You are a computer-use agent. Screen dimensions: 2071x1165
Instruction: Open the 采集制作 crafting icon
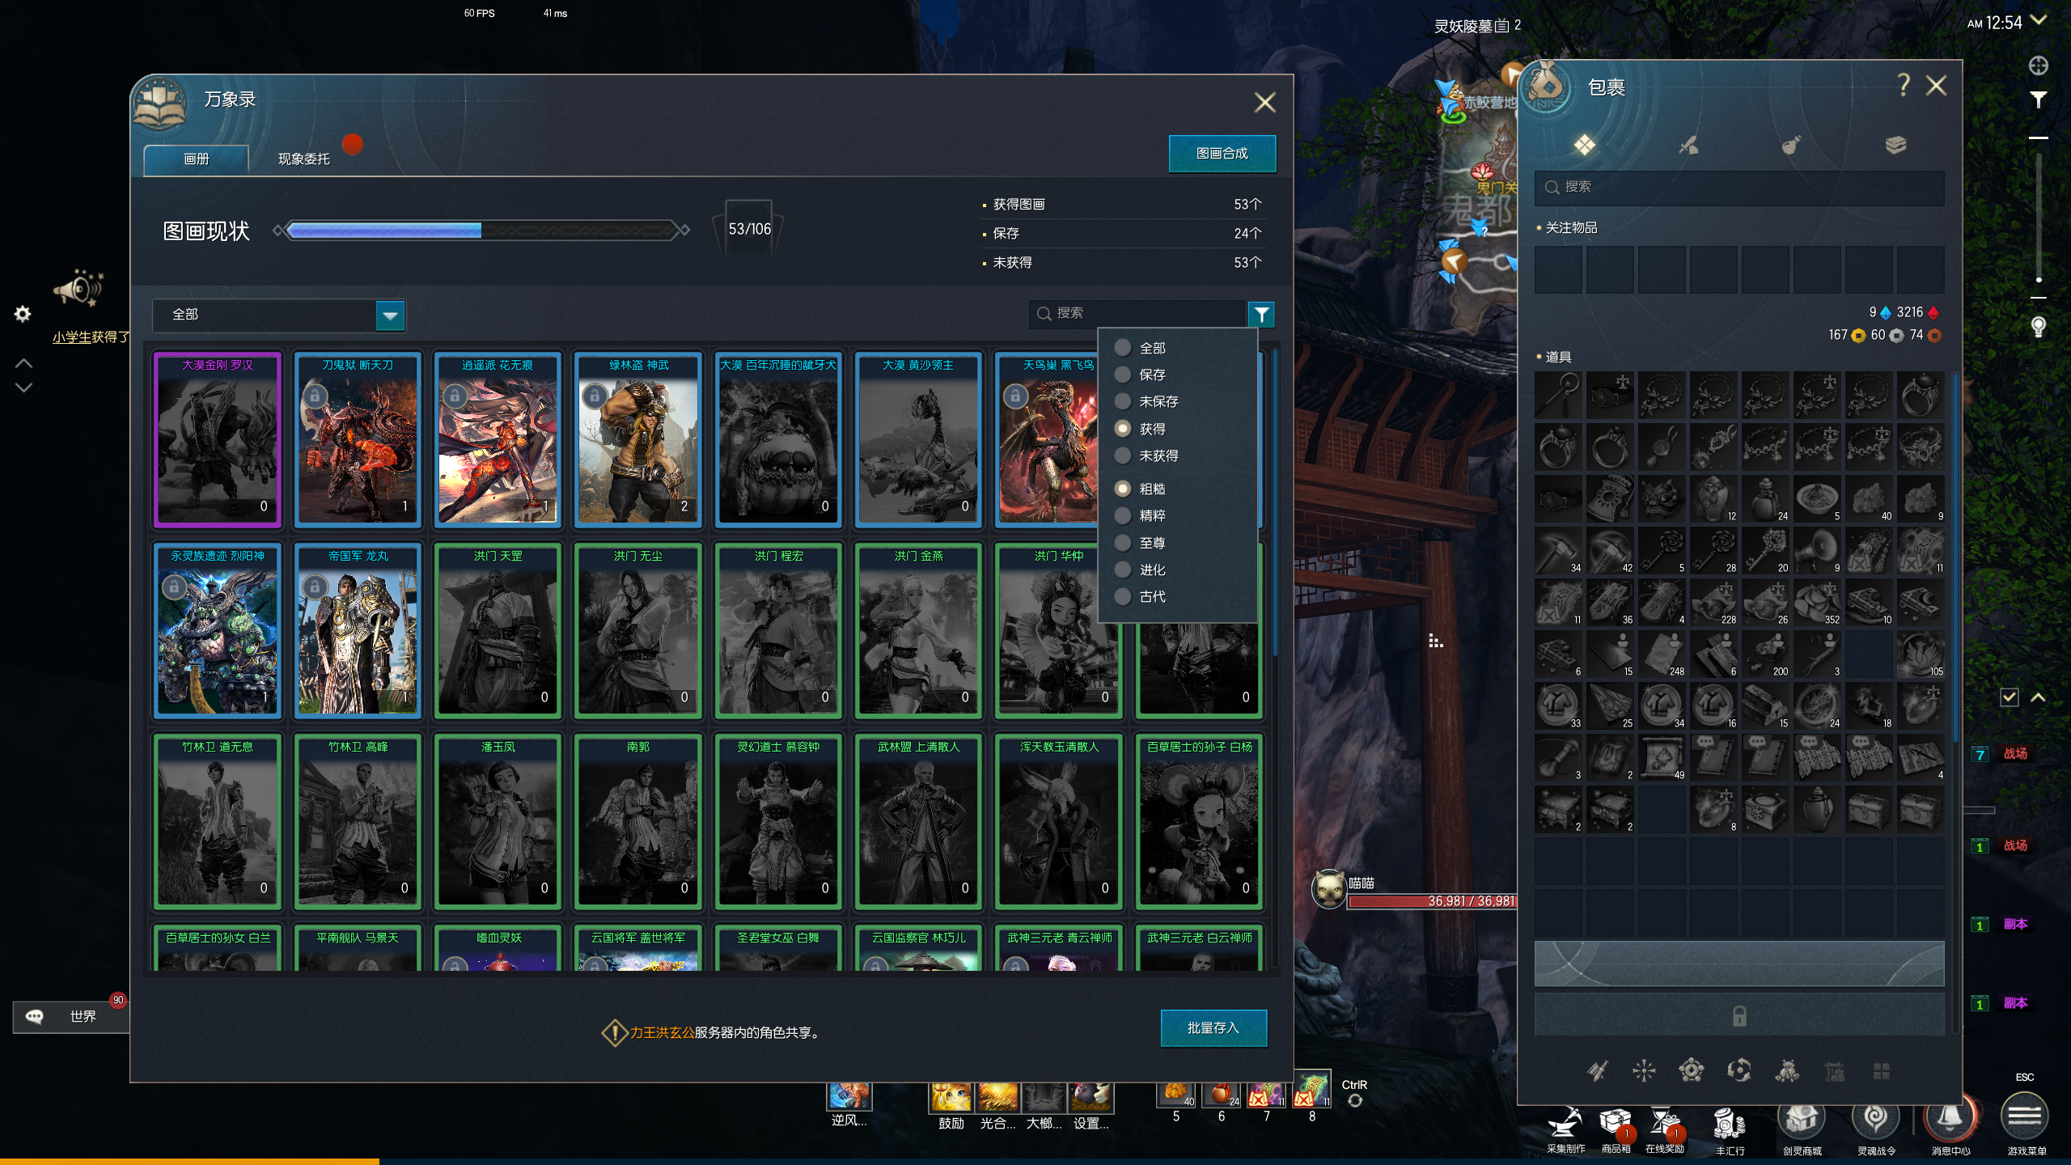tap(1565, 1123)
